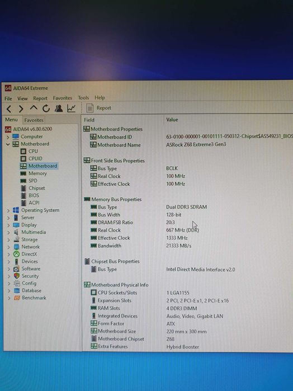Switch to the Favorites tab in the sidebar
293x391 pixels.
pos(34,120)
